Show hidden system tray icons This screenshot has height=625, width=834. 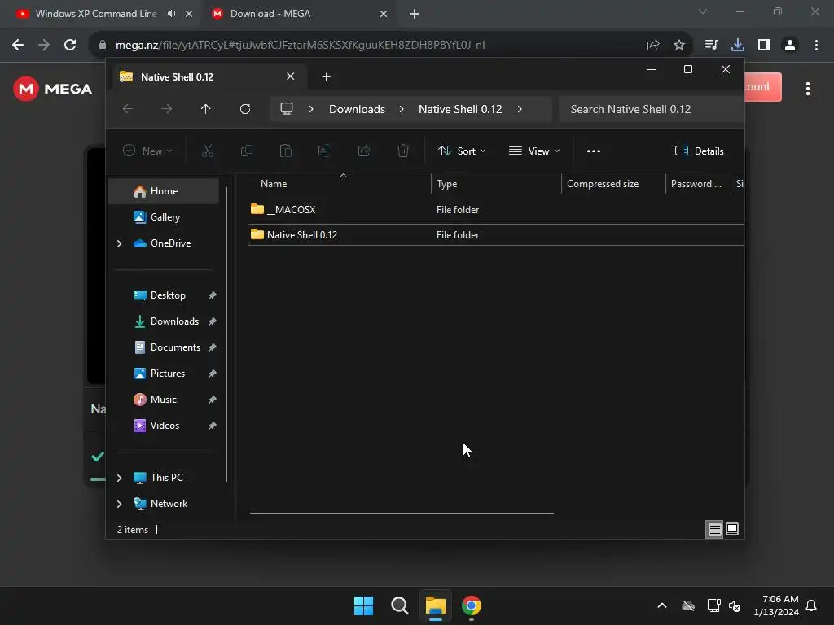[662, 605]
